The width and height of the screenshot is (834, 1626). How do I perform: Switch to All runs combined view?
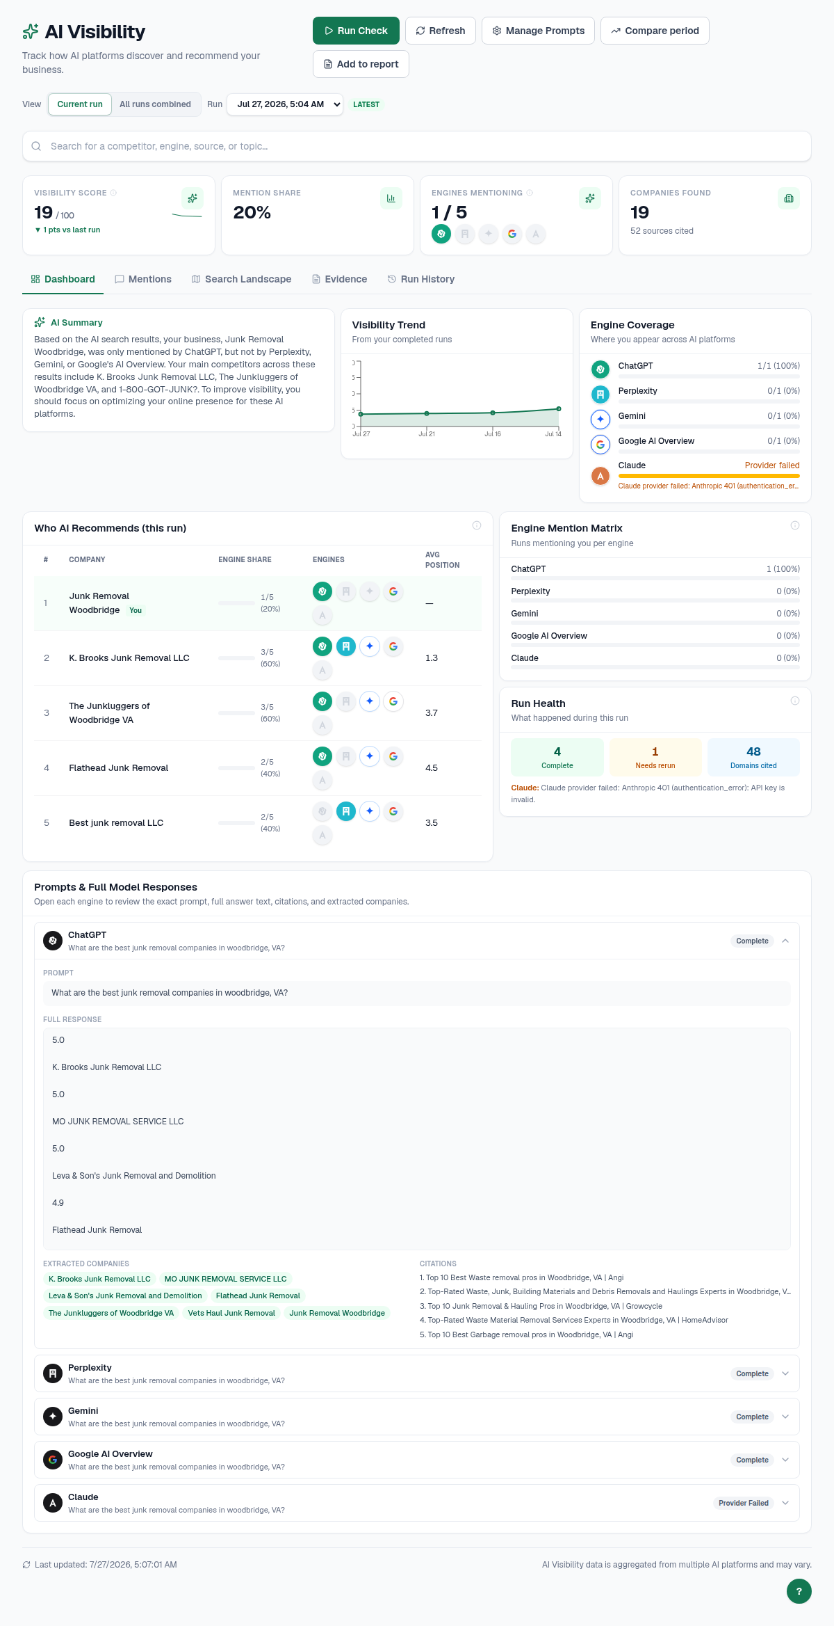[x=155, y=104]
